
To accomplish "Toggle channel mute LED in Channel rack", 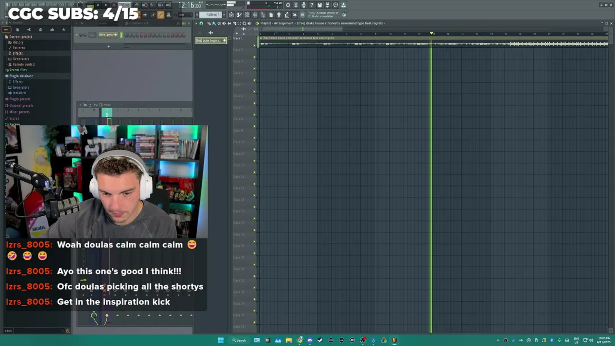I will 77,35.
